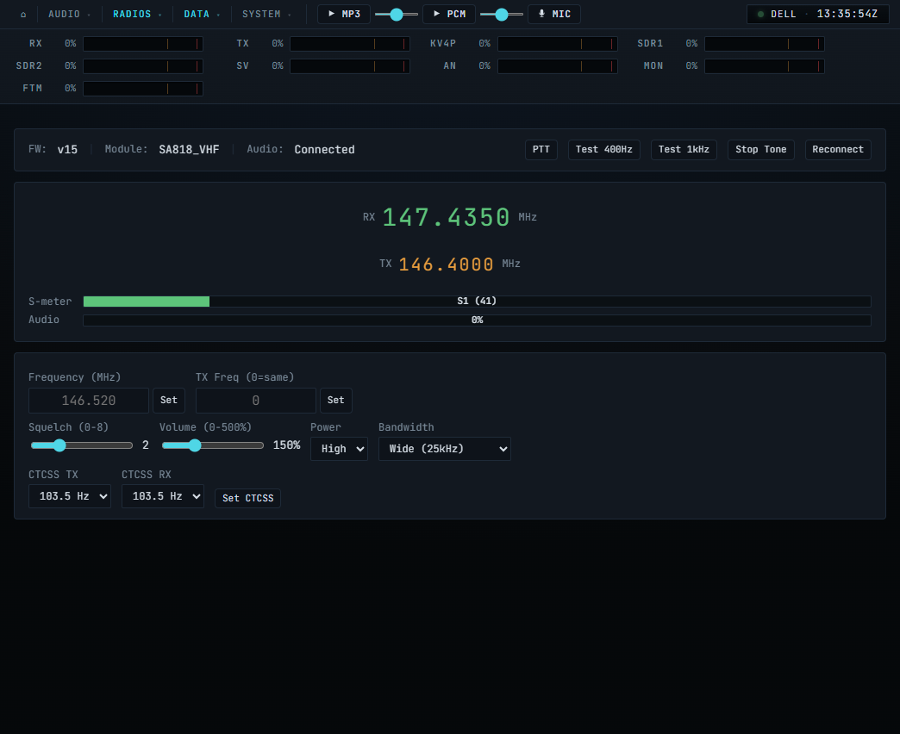Click the S-meter bar
The width and height of the screenshot is (900, 734).
tap(477, 302)
